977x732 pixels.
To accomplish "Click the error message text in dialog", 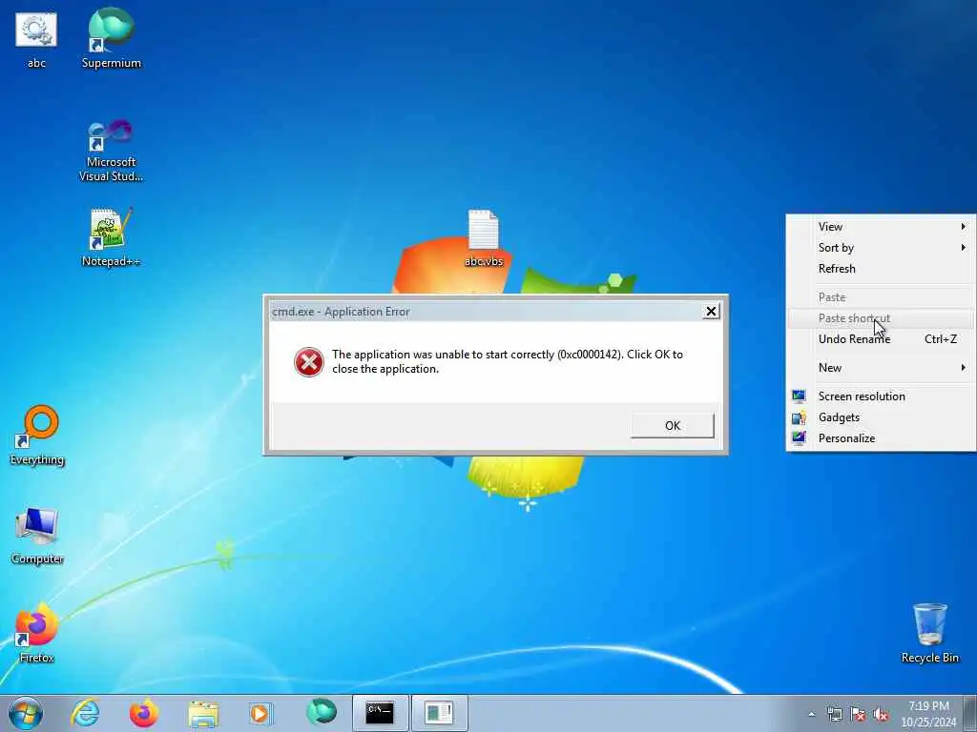I will coord(508,361).
